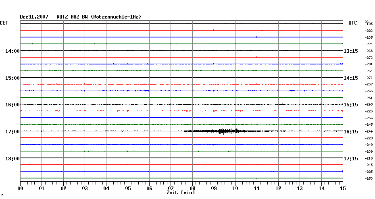Click bottom minute axis tick label 15
The height and width of the screenshot is (199, 375).
coord(343,189)
